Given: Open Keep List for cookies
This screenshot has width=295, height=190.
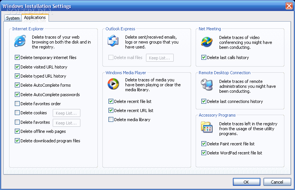Looking at the screenshot, I should point(66,113).
